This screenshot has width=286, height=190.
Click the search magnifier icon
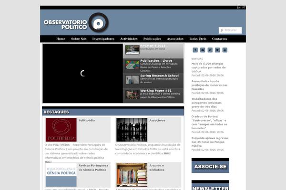pos(222,30)
